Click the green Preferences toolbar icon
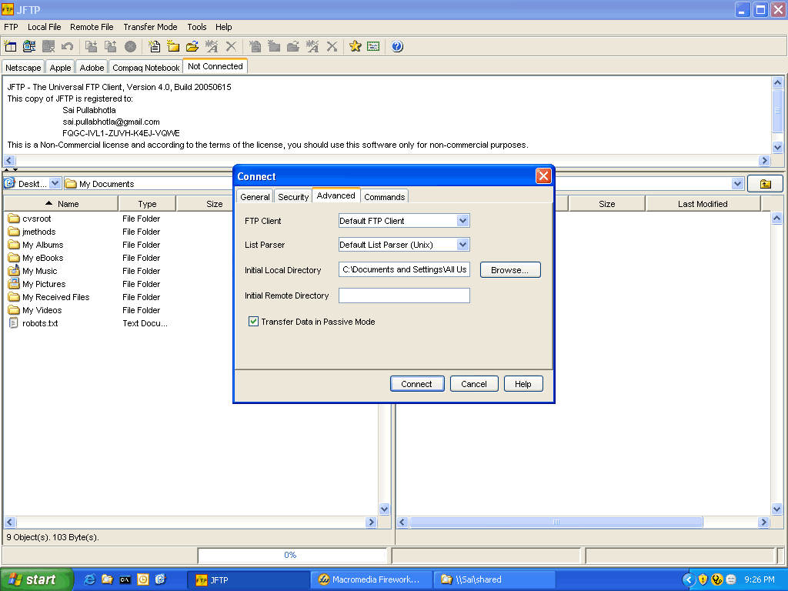 click(373, 47)
